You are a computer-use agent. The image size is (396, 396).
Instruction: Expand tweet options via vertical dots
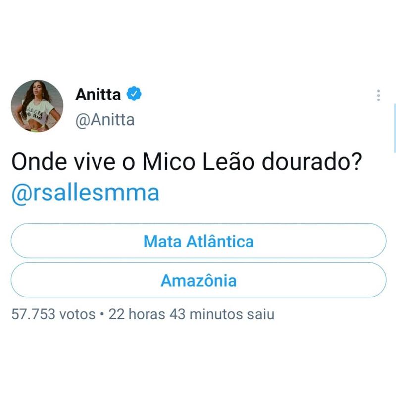[378, 95]
